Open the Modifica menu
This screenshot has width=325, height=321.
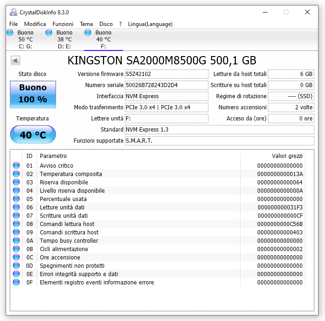(x=35, y=24)
